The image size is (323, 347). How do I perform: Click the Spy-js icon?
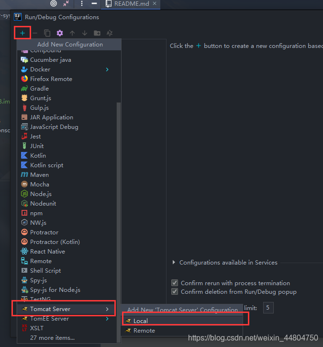point(24,280)
